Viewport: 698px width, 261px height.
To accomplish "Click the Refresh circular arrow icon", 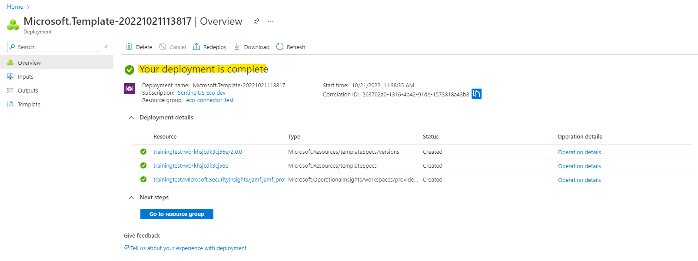I will click(x=280, y=46).
